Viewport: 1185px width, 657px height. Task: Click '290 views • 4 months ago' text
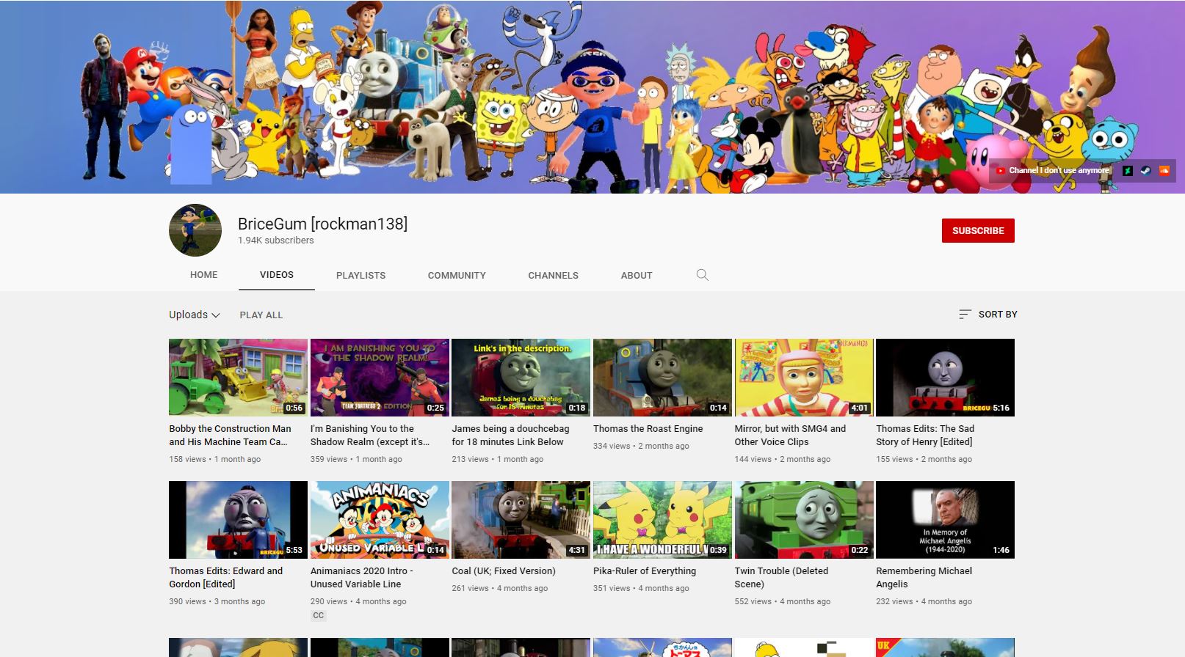(x=358, y=602)
